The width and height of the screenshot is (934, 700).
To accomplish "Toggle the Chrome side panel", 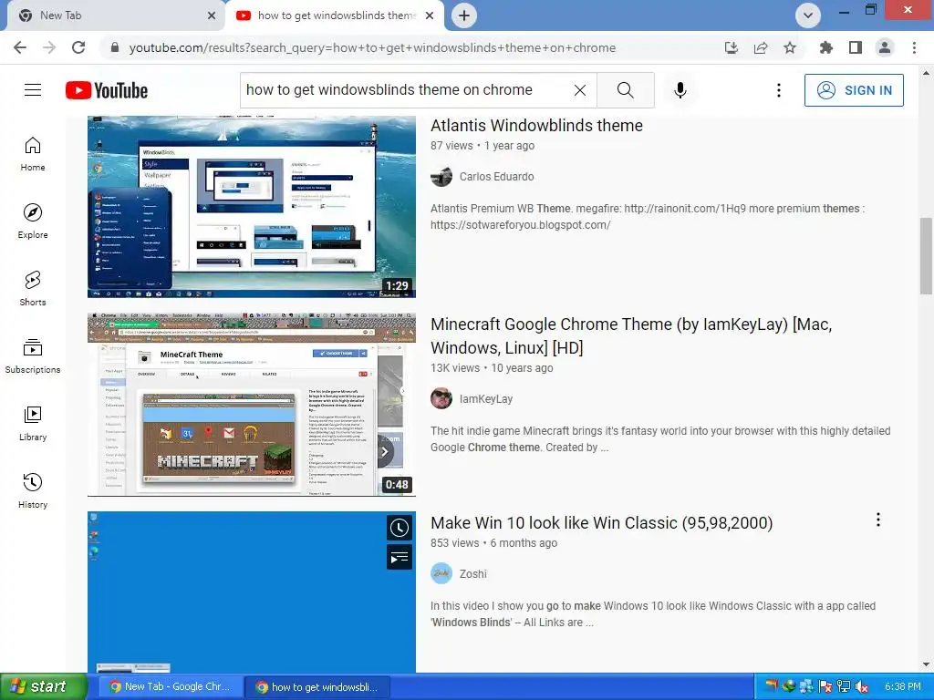I will (856, 47).
